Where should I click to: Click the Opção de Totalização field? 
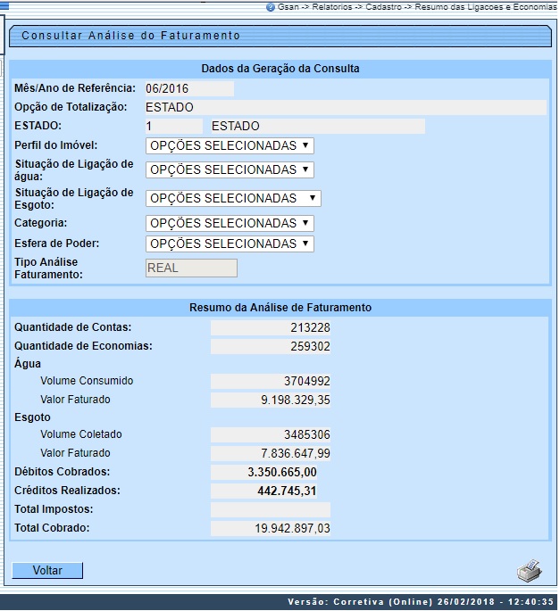(345, 107)
